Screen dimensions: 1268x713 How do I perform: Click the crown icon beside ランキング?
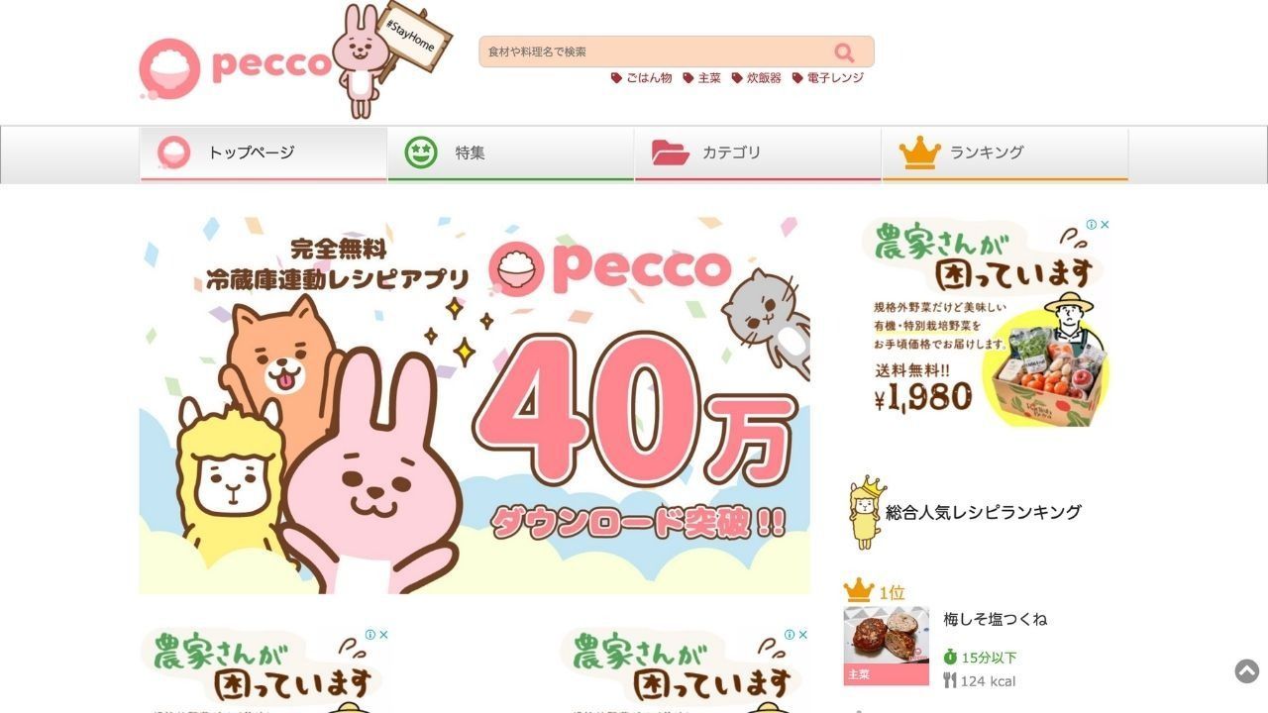(x=919, y=153)
